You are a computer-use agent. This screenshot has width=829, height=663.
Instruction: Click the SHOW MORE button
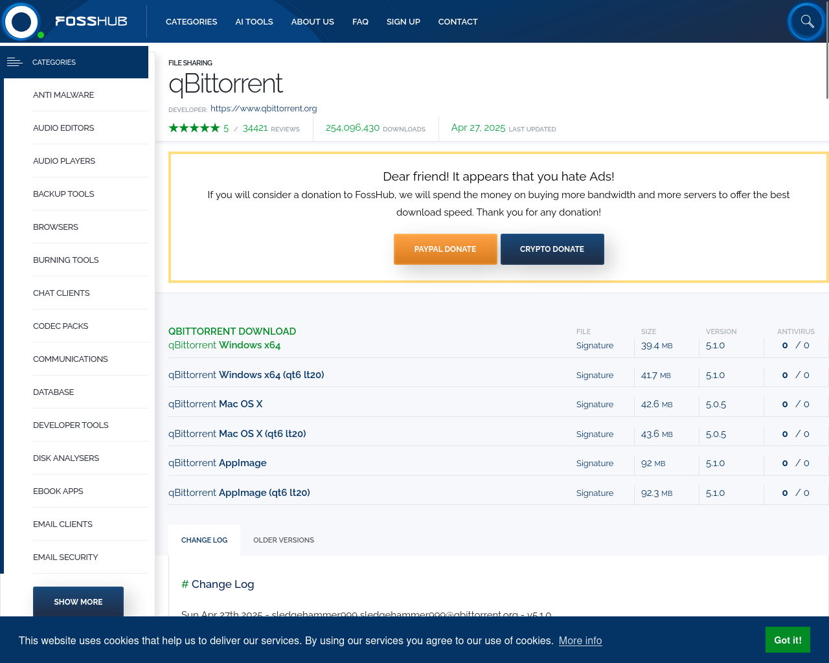click(x=78, y=601)
